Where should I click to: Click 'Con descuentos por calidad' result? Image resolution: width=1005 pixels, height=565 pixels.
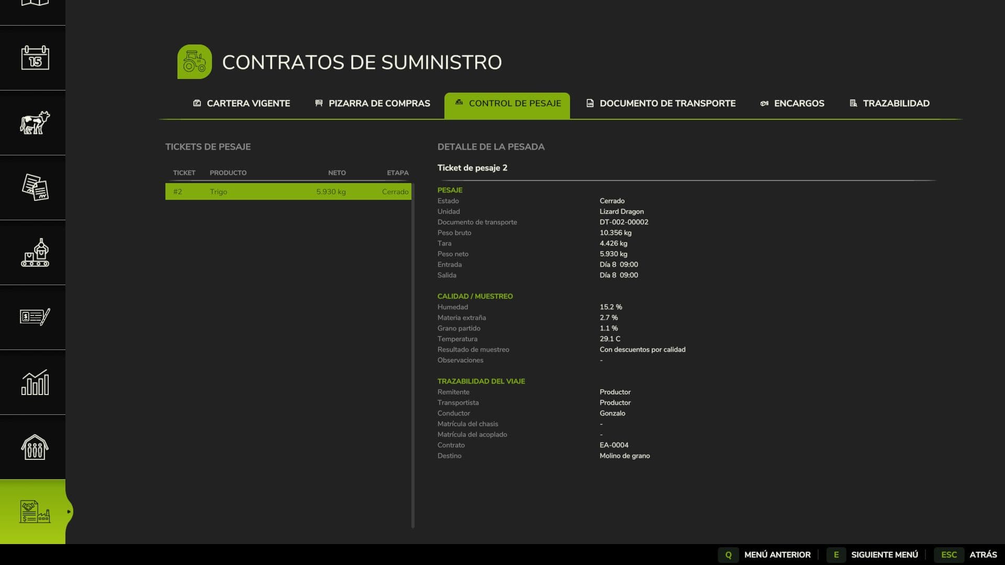[642, 349]
